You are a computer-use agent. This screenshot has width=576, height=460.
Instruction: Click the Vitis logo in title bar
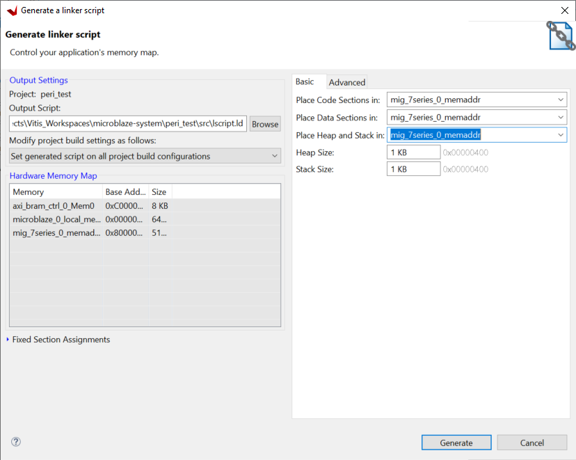tap(12, 10)
